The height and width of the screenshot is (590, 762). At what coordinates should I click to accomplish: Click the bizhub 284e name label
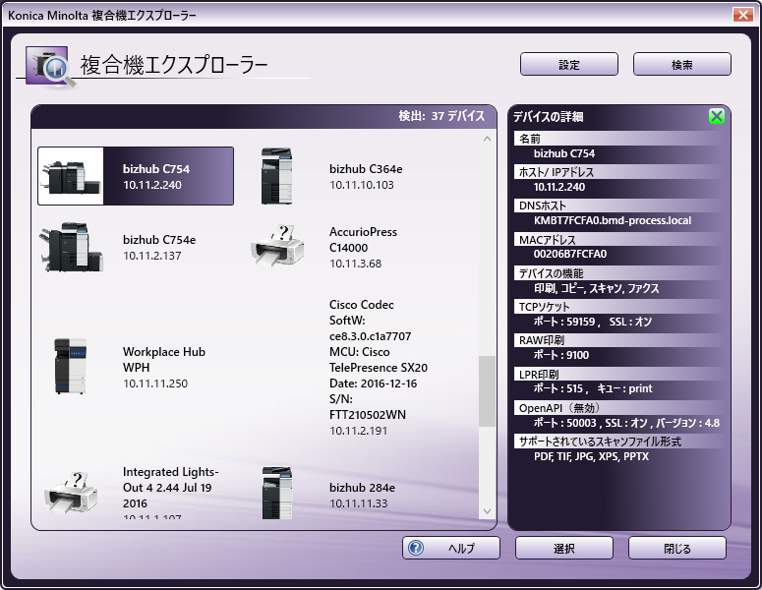(x=362, y=488)
